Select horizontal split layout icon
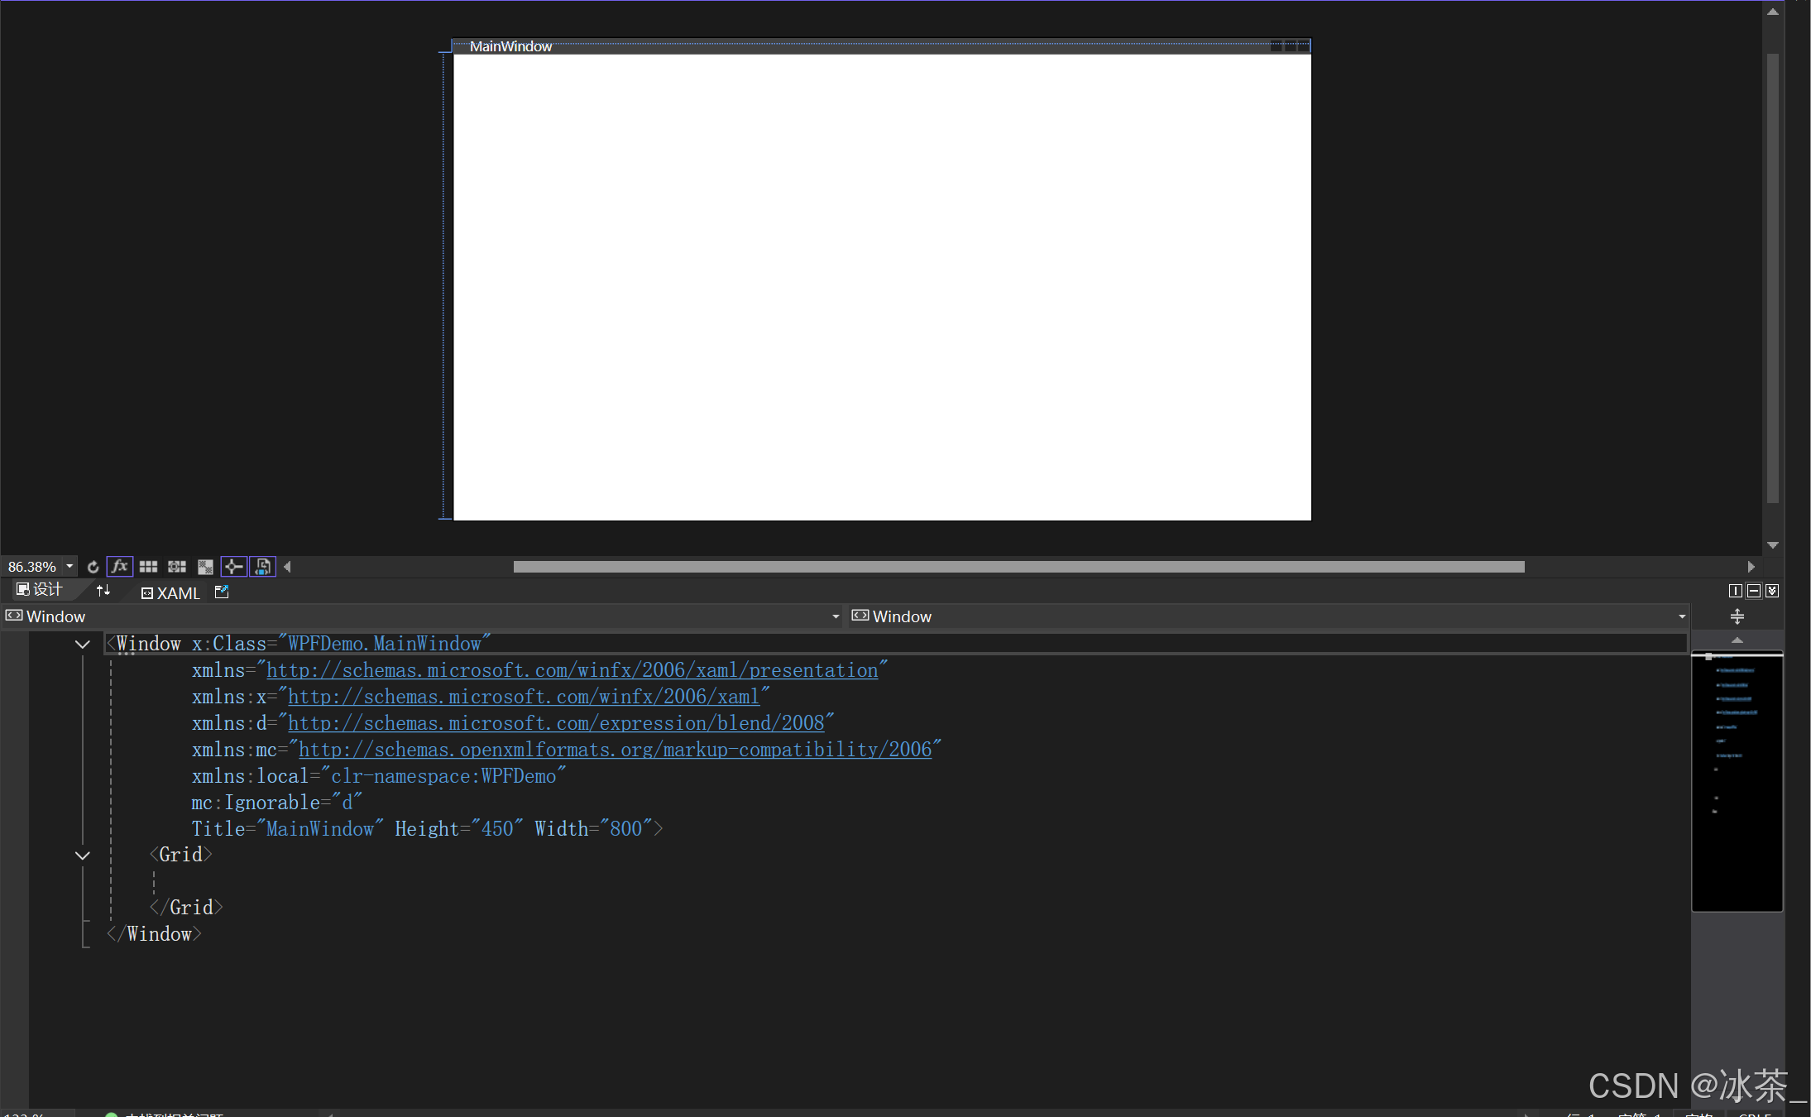Viewport: 1811px width, 1117px height. click(x=1753, y=591)
